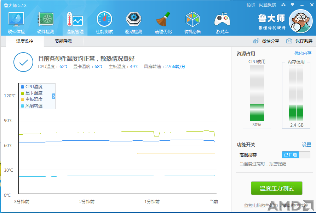
Task: Toggle 风扇转速 legend item
Action: point(32,105)
